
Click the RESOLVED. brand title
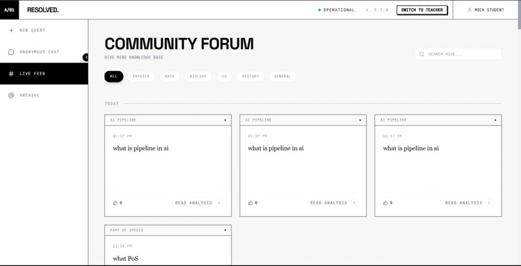[x=43, y=10]
